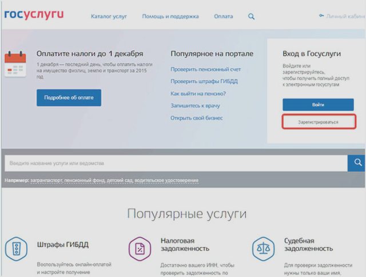Viewport: 366px width, 277px height.
Task: Click the Госуслуги logo
Action: (x=34, y=14)
